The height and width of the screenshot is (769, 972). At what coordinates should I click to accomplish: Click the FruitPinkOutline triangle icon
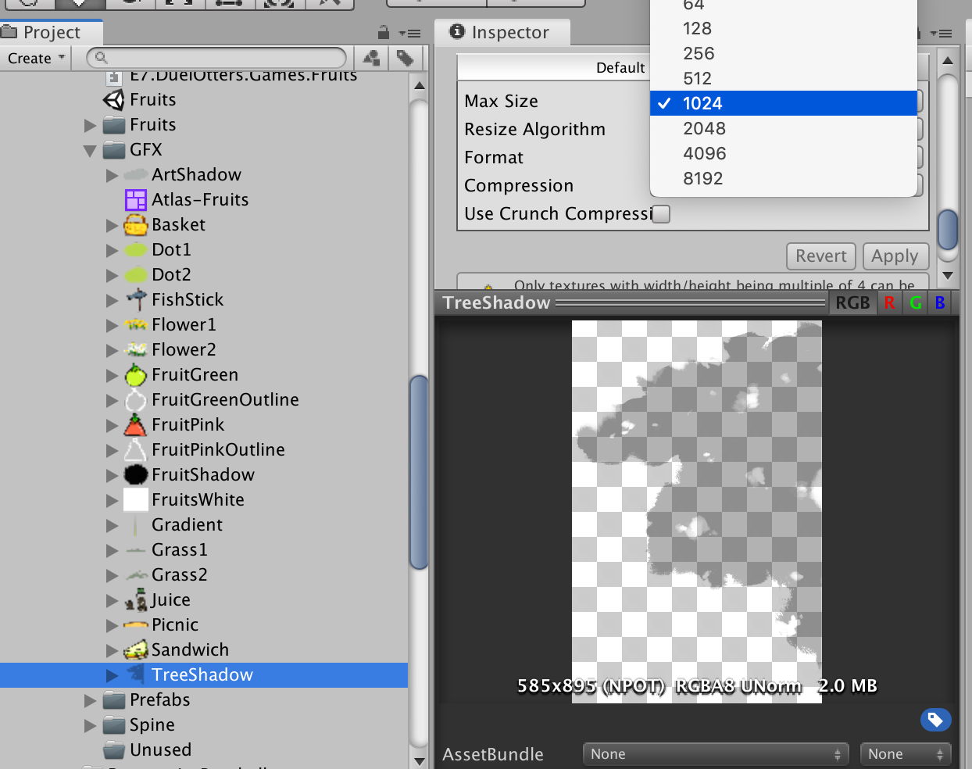click(136, 450)
